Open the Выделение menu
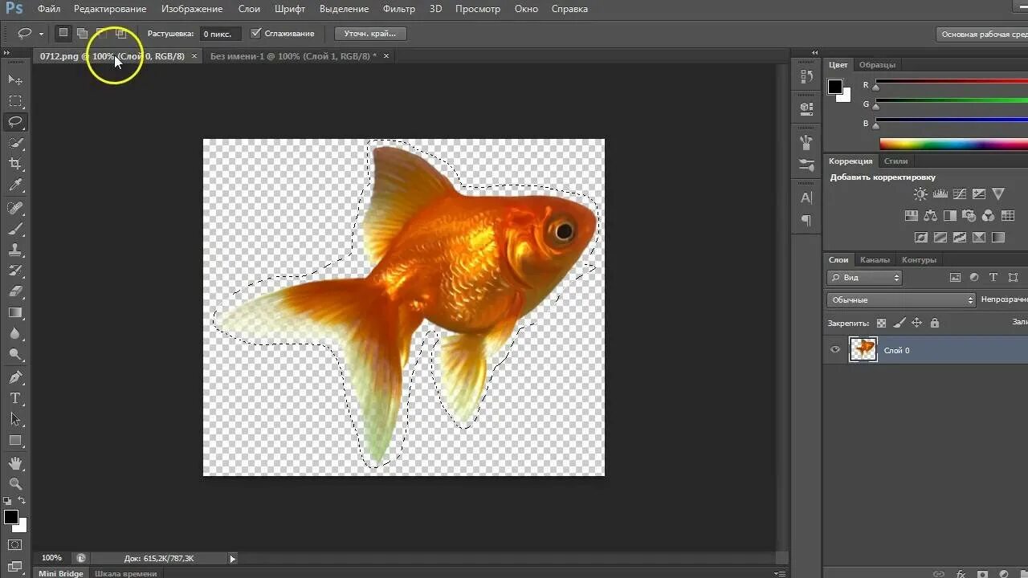The height and width of the screenshot is (578, 1028). point(344,9)
